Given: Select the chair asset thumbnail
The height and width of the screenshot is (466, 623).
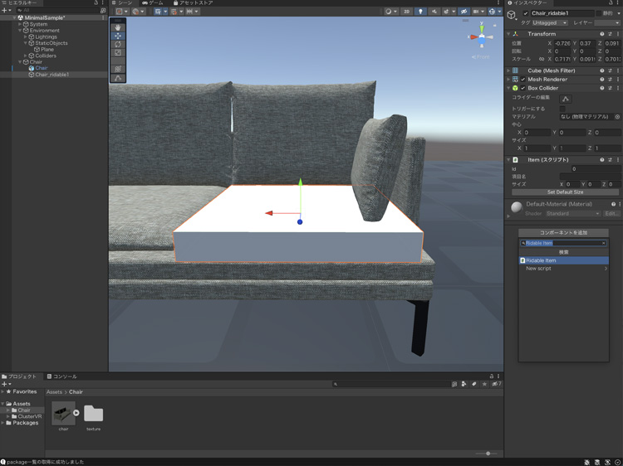Looking at the screenshot, I should click(63, 414).
